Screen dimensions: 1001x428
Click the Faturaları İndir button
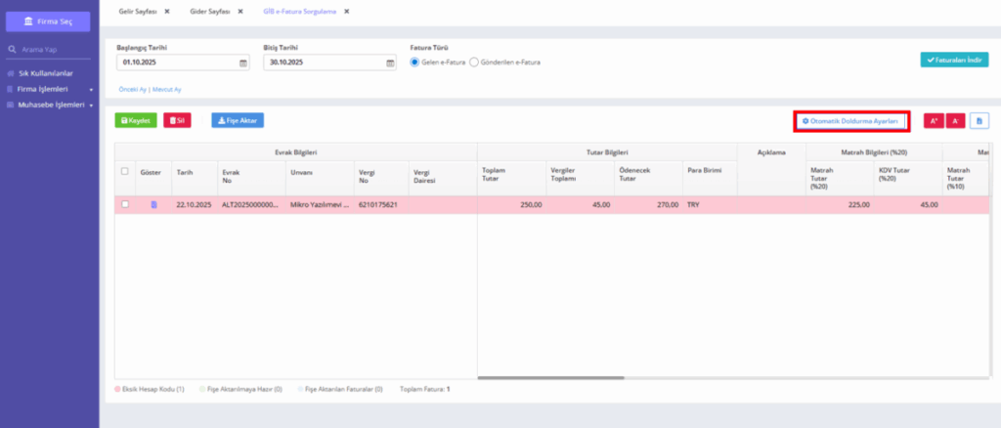pyautogui.click(x=954, y=60)
